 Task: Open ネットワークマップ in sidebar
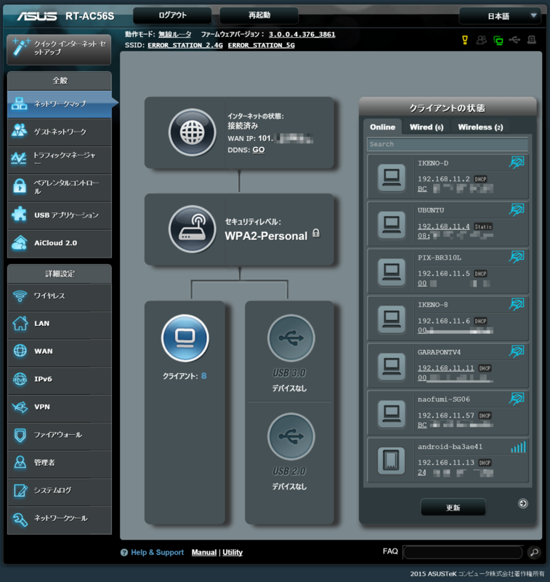tap(60, 104)
